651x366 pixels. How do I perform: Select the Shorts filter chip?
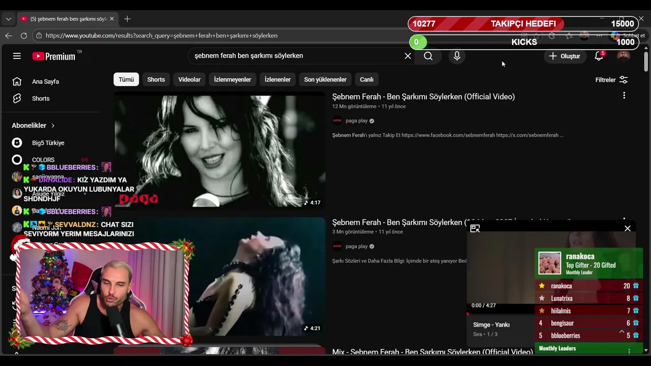(156, 79)
